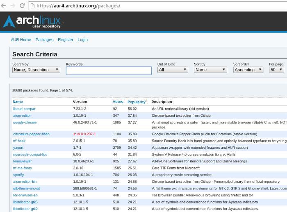The image size is (287, 212).
Task: Open the Login menu link
Action: tap(82, 40)
